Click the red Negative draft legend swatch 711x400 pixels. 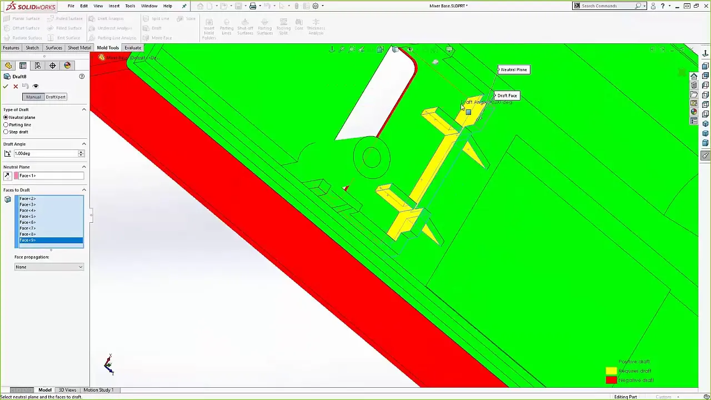click(x=611, y=381)
